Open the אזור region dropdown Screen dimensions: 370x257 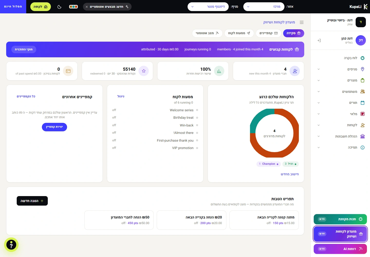pos(264,7)
